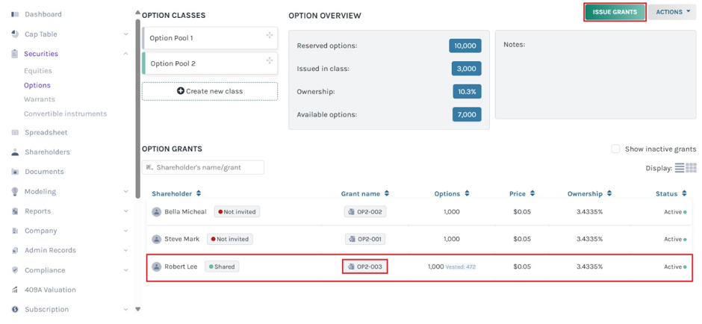Sort by Ownership column arrows

pyautogui.click(x=609, y=194)
